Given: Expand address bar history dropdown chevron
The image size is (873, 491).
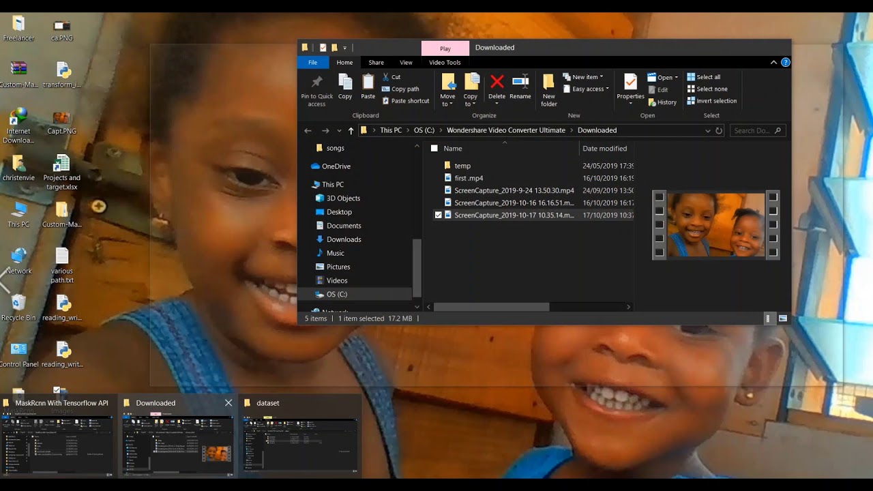Looking at the screenshot, I should (x=707, y=130).
